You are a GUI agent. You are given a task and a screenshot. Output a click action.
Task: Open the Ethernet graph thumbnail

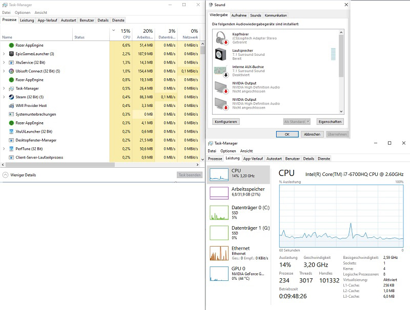219,253
